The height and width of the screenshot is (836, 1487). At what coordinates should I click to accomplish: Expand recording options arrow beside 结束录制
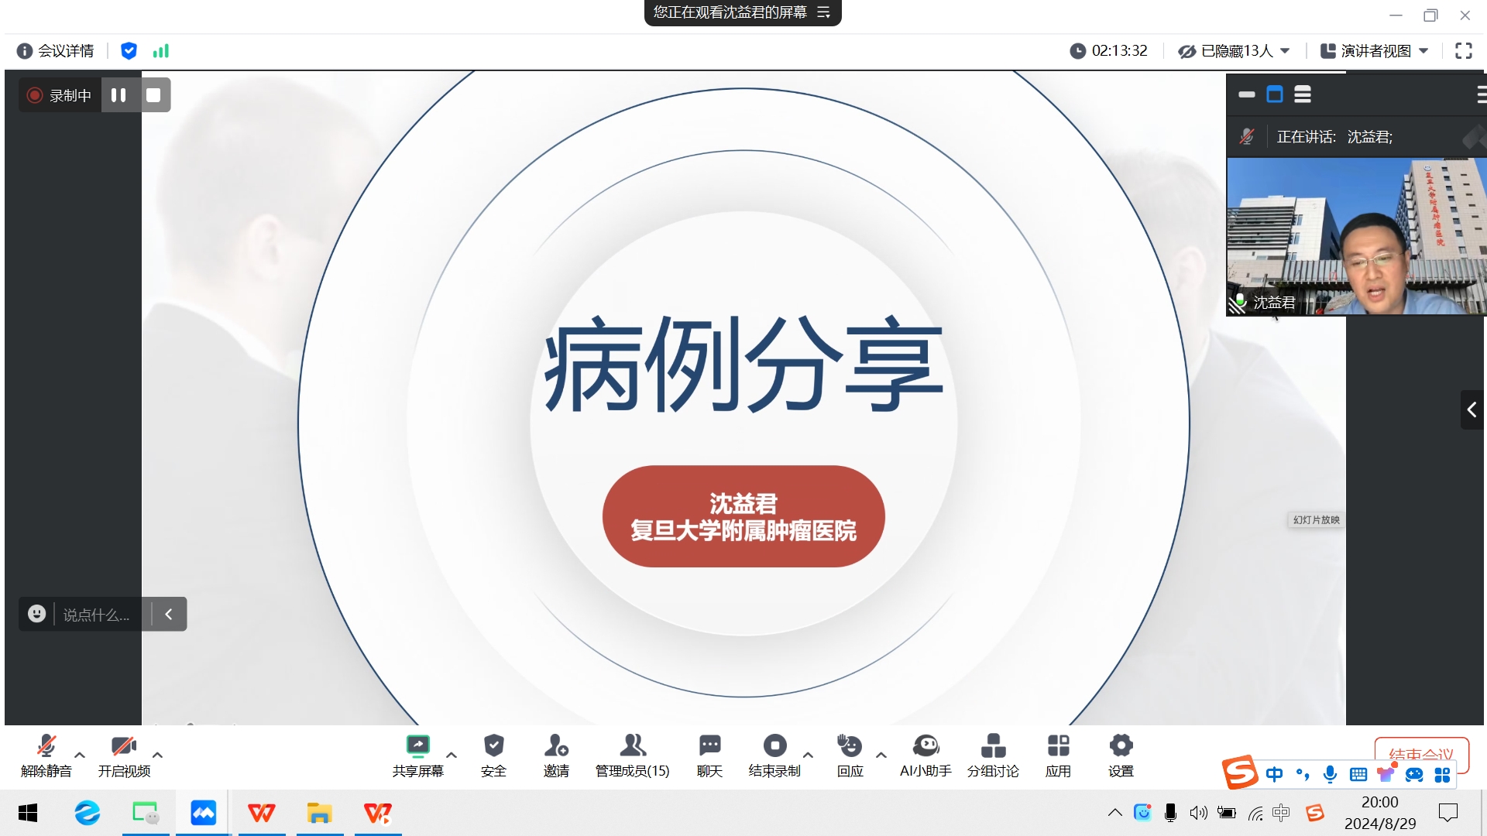point(808,755)
